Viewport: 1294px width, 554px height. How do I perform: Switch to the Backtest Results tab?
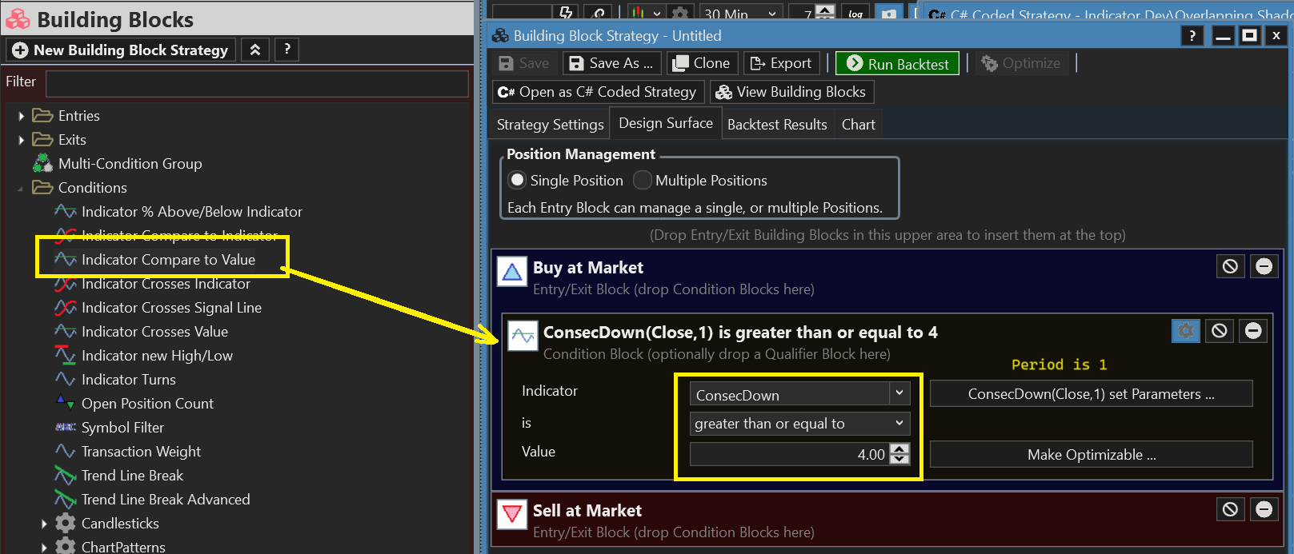pos(776,125)
